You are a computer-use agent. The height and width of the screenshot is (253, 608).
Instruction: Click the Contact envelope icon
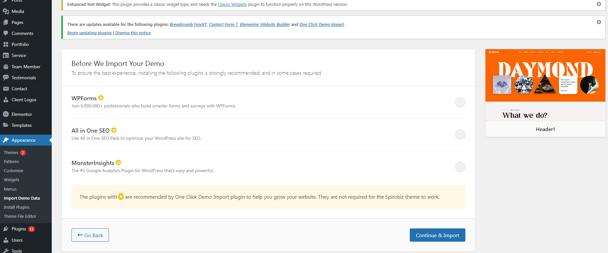[x=6, y=89]
